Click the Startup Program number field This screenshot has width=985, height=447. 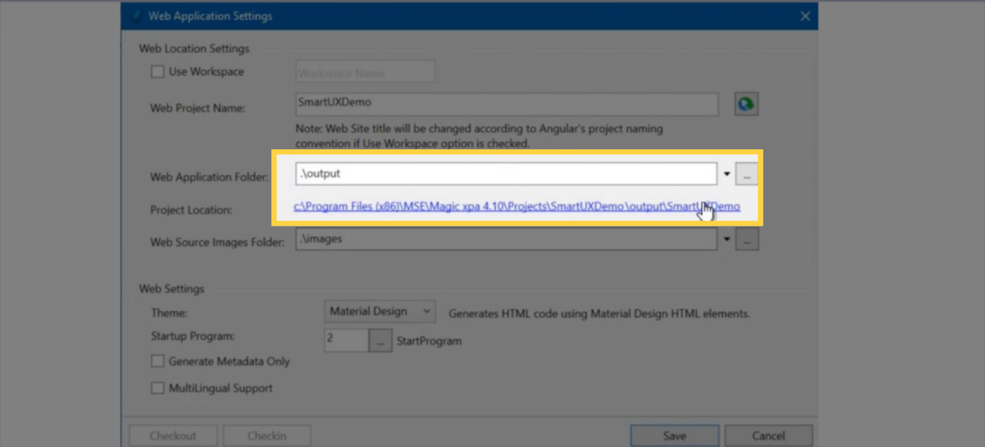(346, 340)
